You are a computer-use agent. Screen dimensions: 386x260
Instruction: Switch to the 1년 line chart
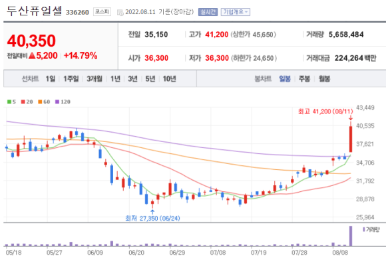pyautogui.click(x=115, y=79)
